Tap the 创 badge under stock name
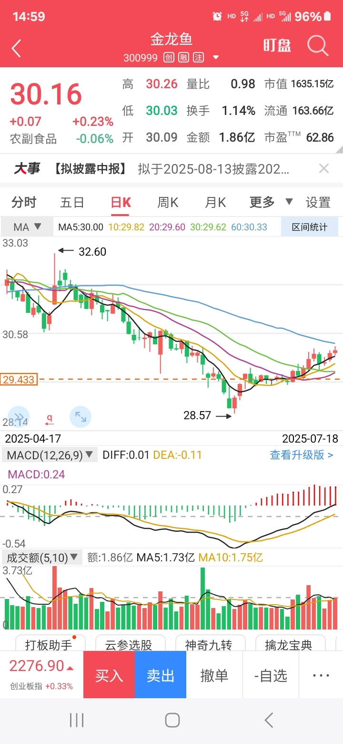This screenshot has width=343, height=744. [x=169, y=58]
